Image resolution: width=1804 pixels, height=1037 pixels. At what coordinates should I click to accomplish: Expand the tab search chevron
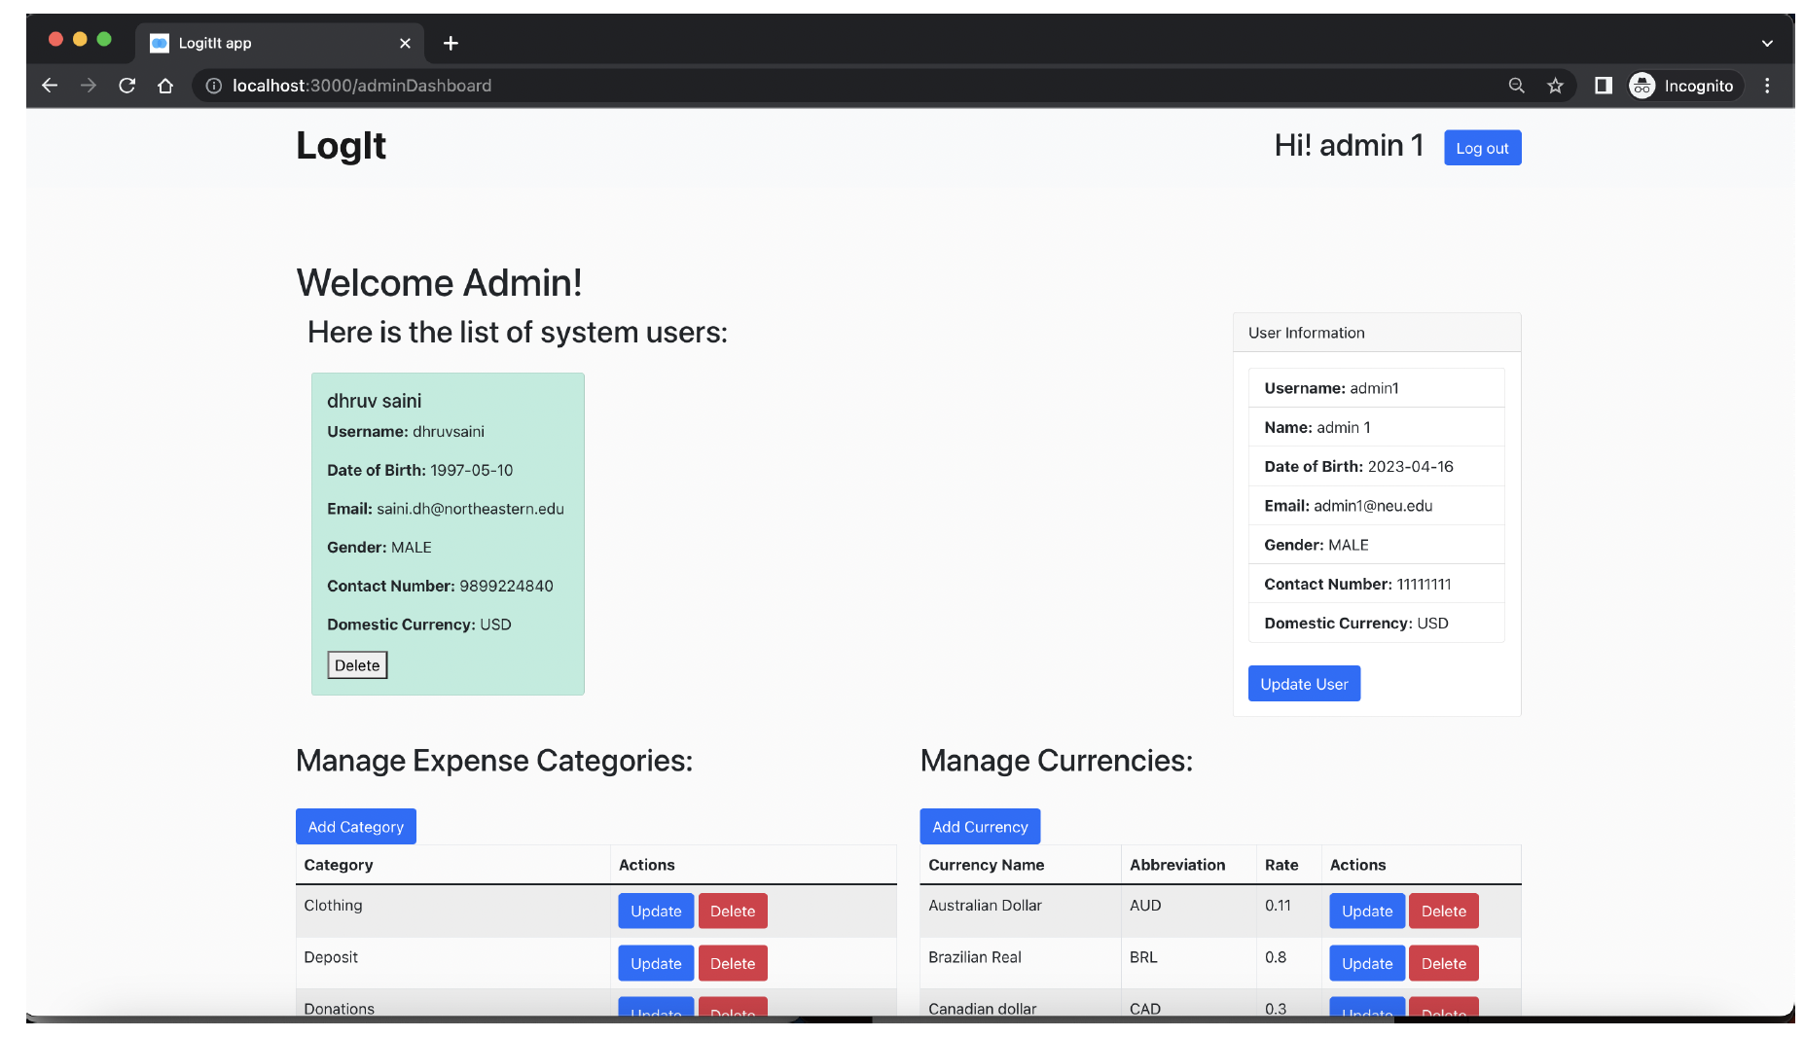1768,43
